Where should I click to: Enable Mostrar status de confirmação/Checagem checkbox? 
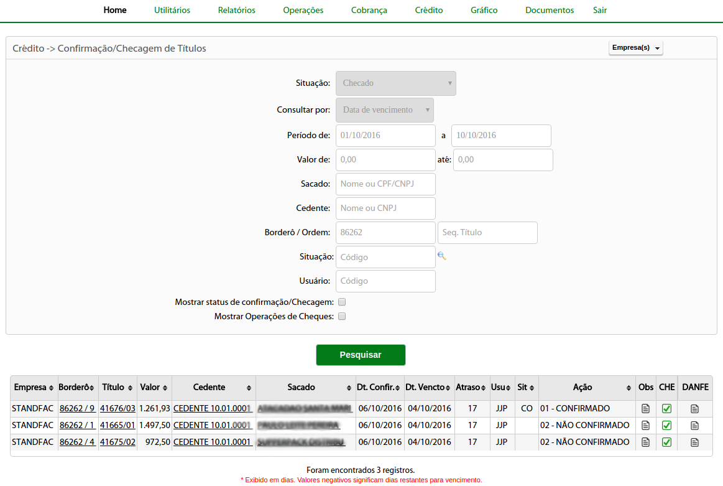pyautogui.click(x=341, y=302)
